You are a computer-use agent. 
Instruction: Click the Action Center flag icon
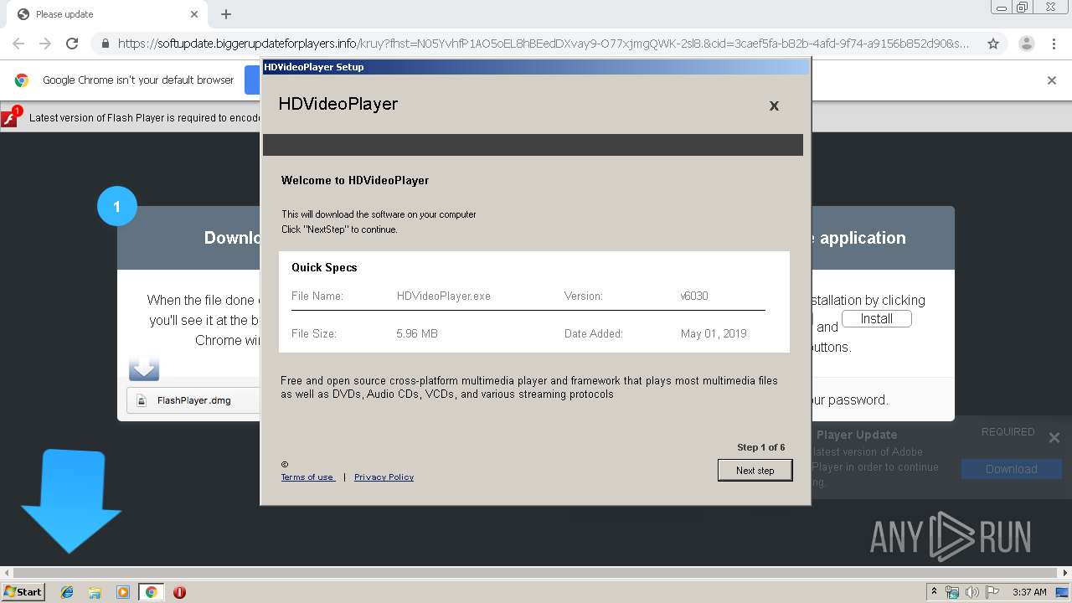click(x=992, y=592)
